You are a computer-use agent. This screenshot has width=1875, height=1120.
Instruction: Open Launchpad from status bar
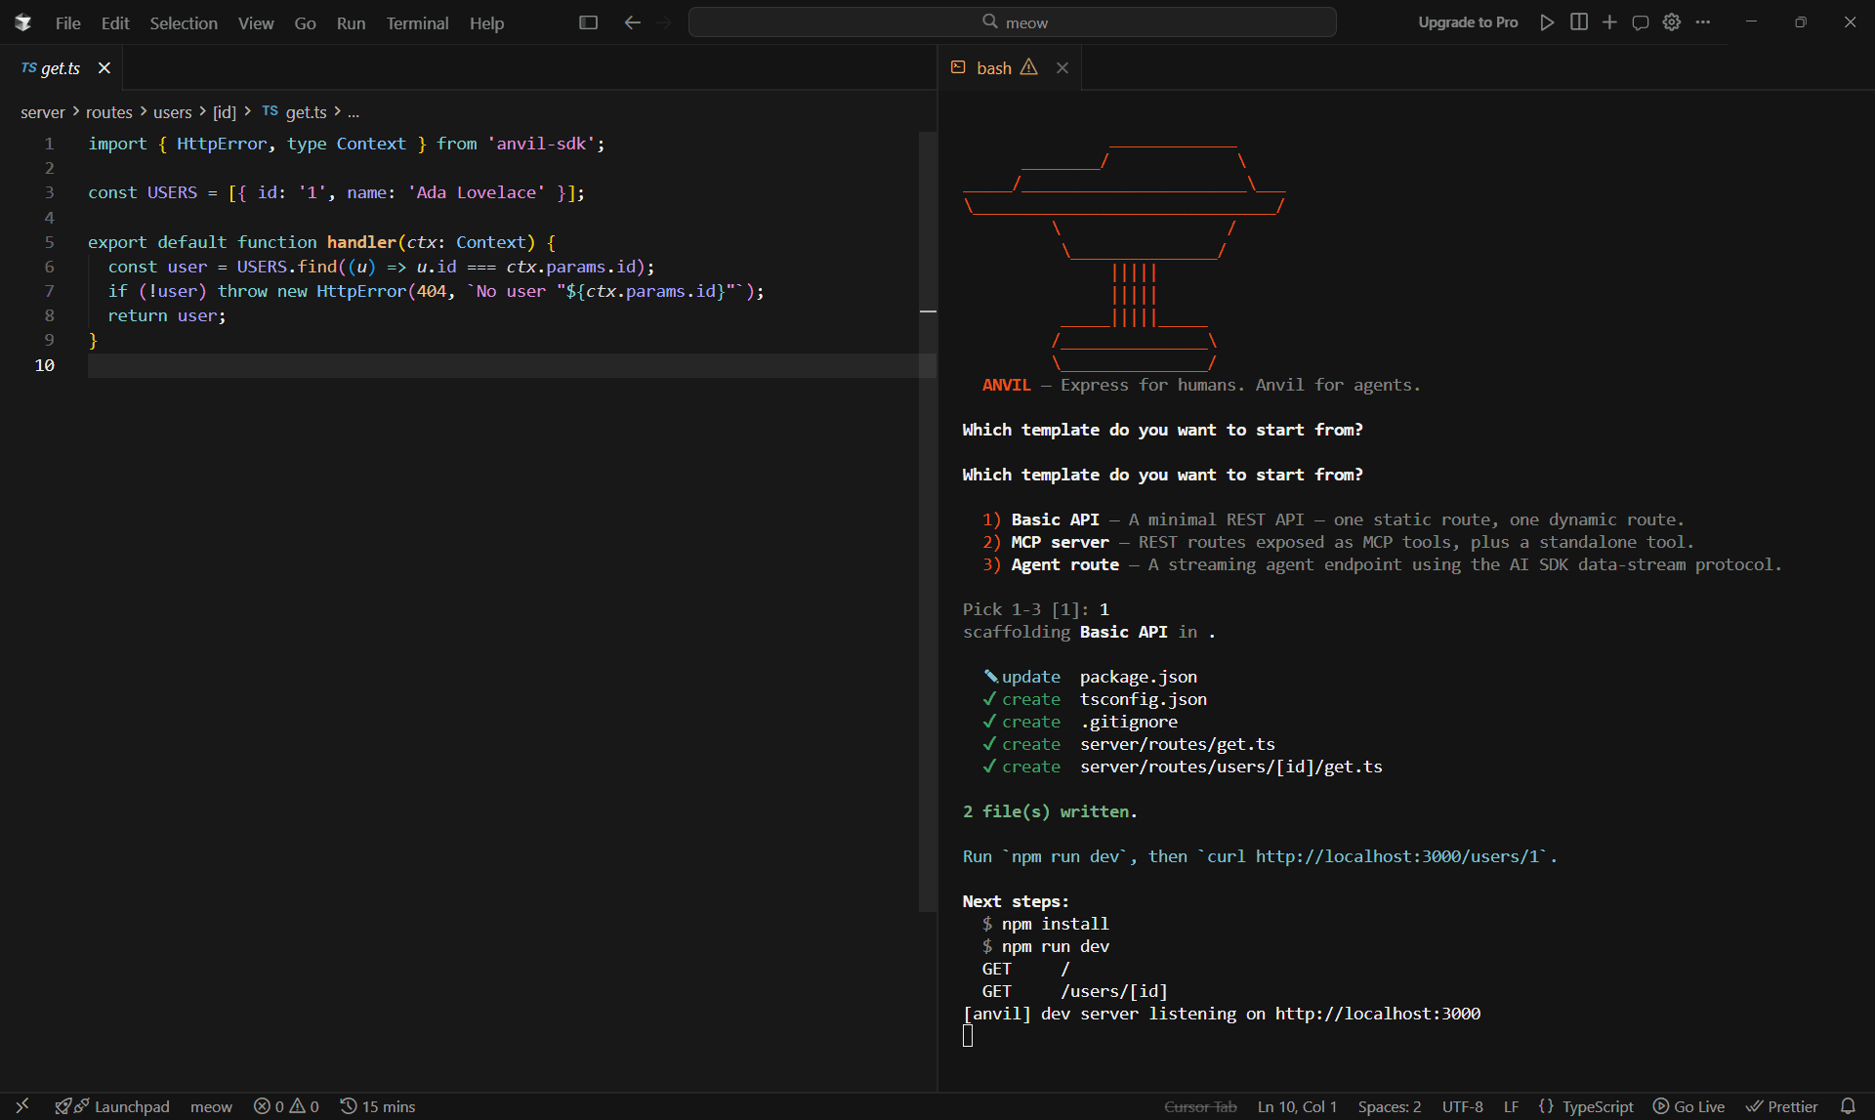coord(112,1106)
